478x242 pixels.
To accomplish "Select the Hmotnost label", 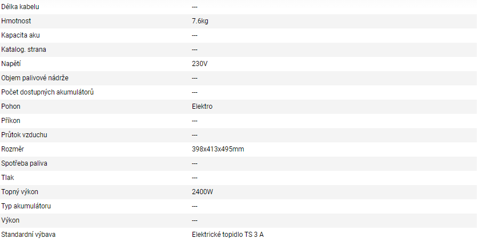I will tap(15, 21).
